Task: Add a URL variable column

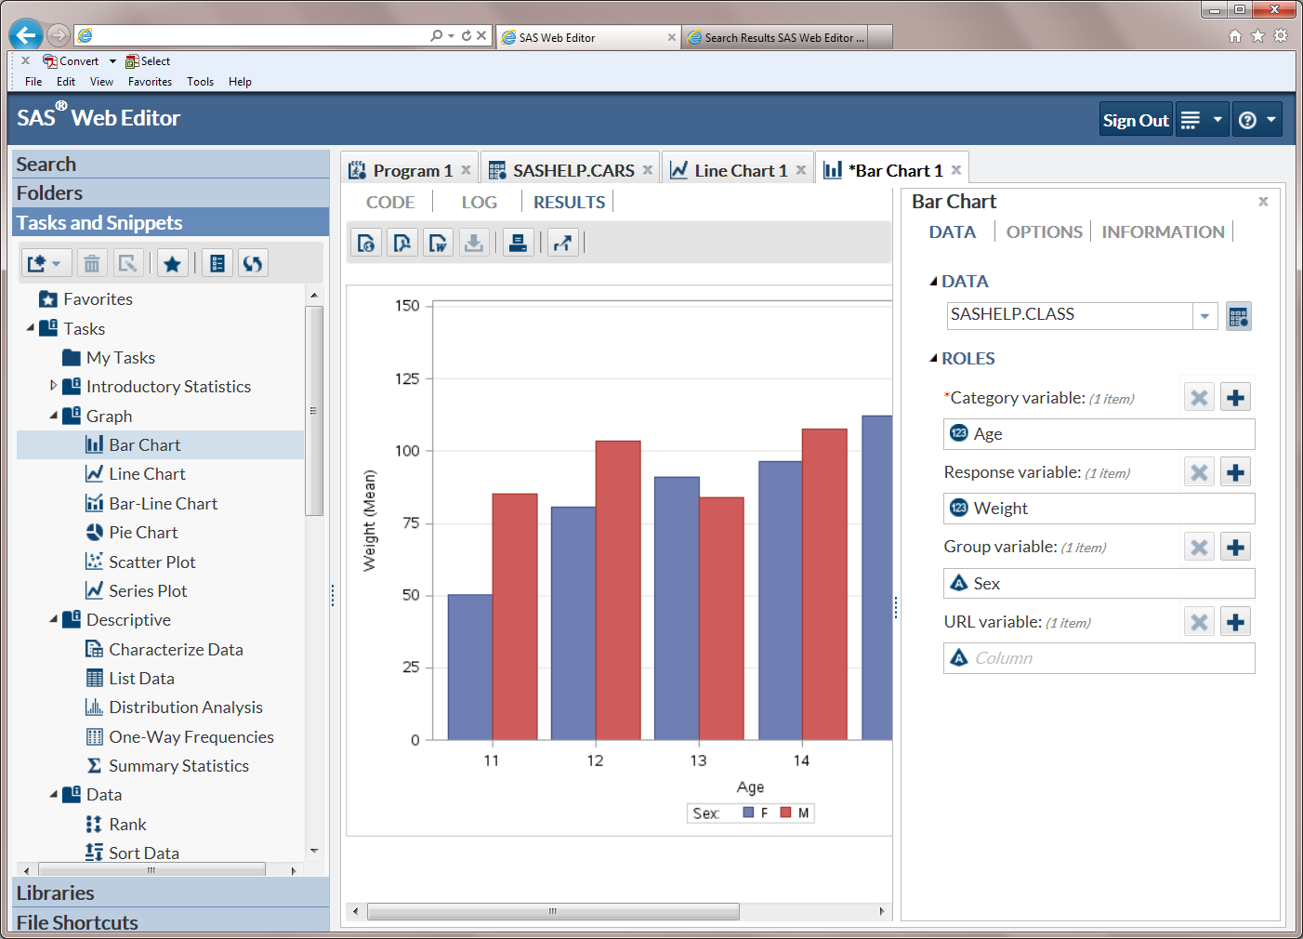Action: 1235,622
